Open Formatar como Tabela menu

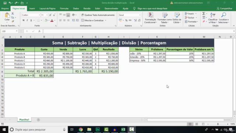165,18
